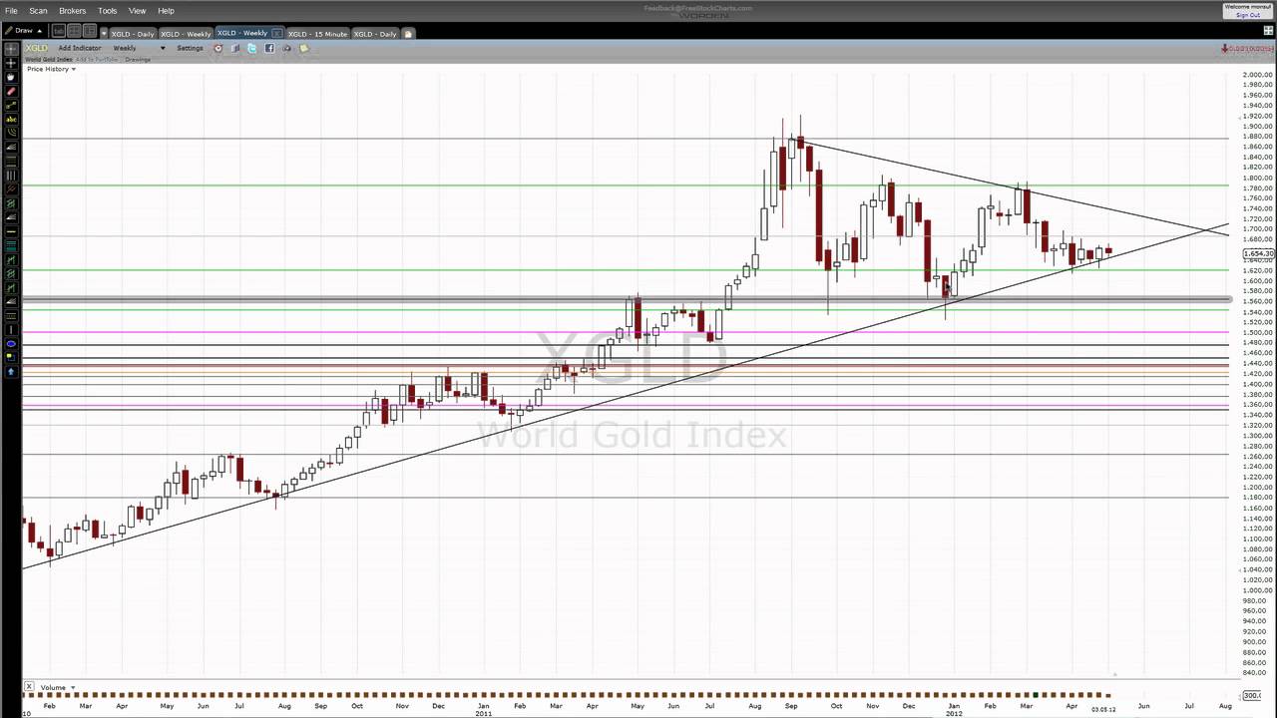Open chart Settings
This screenshot has width=1277, height=718.
190,48
